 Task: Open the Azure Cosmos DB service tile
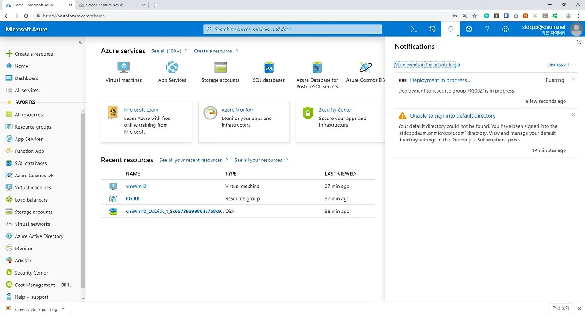[x=365, y=73]
